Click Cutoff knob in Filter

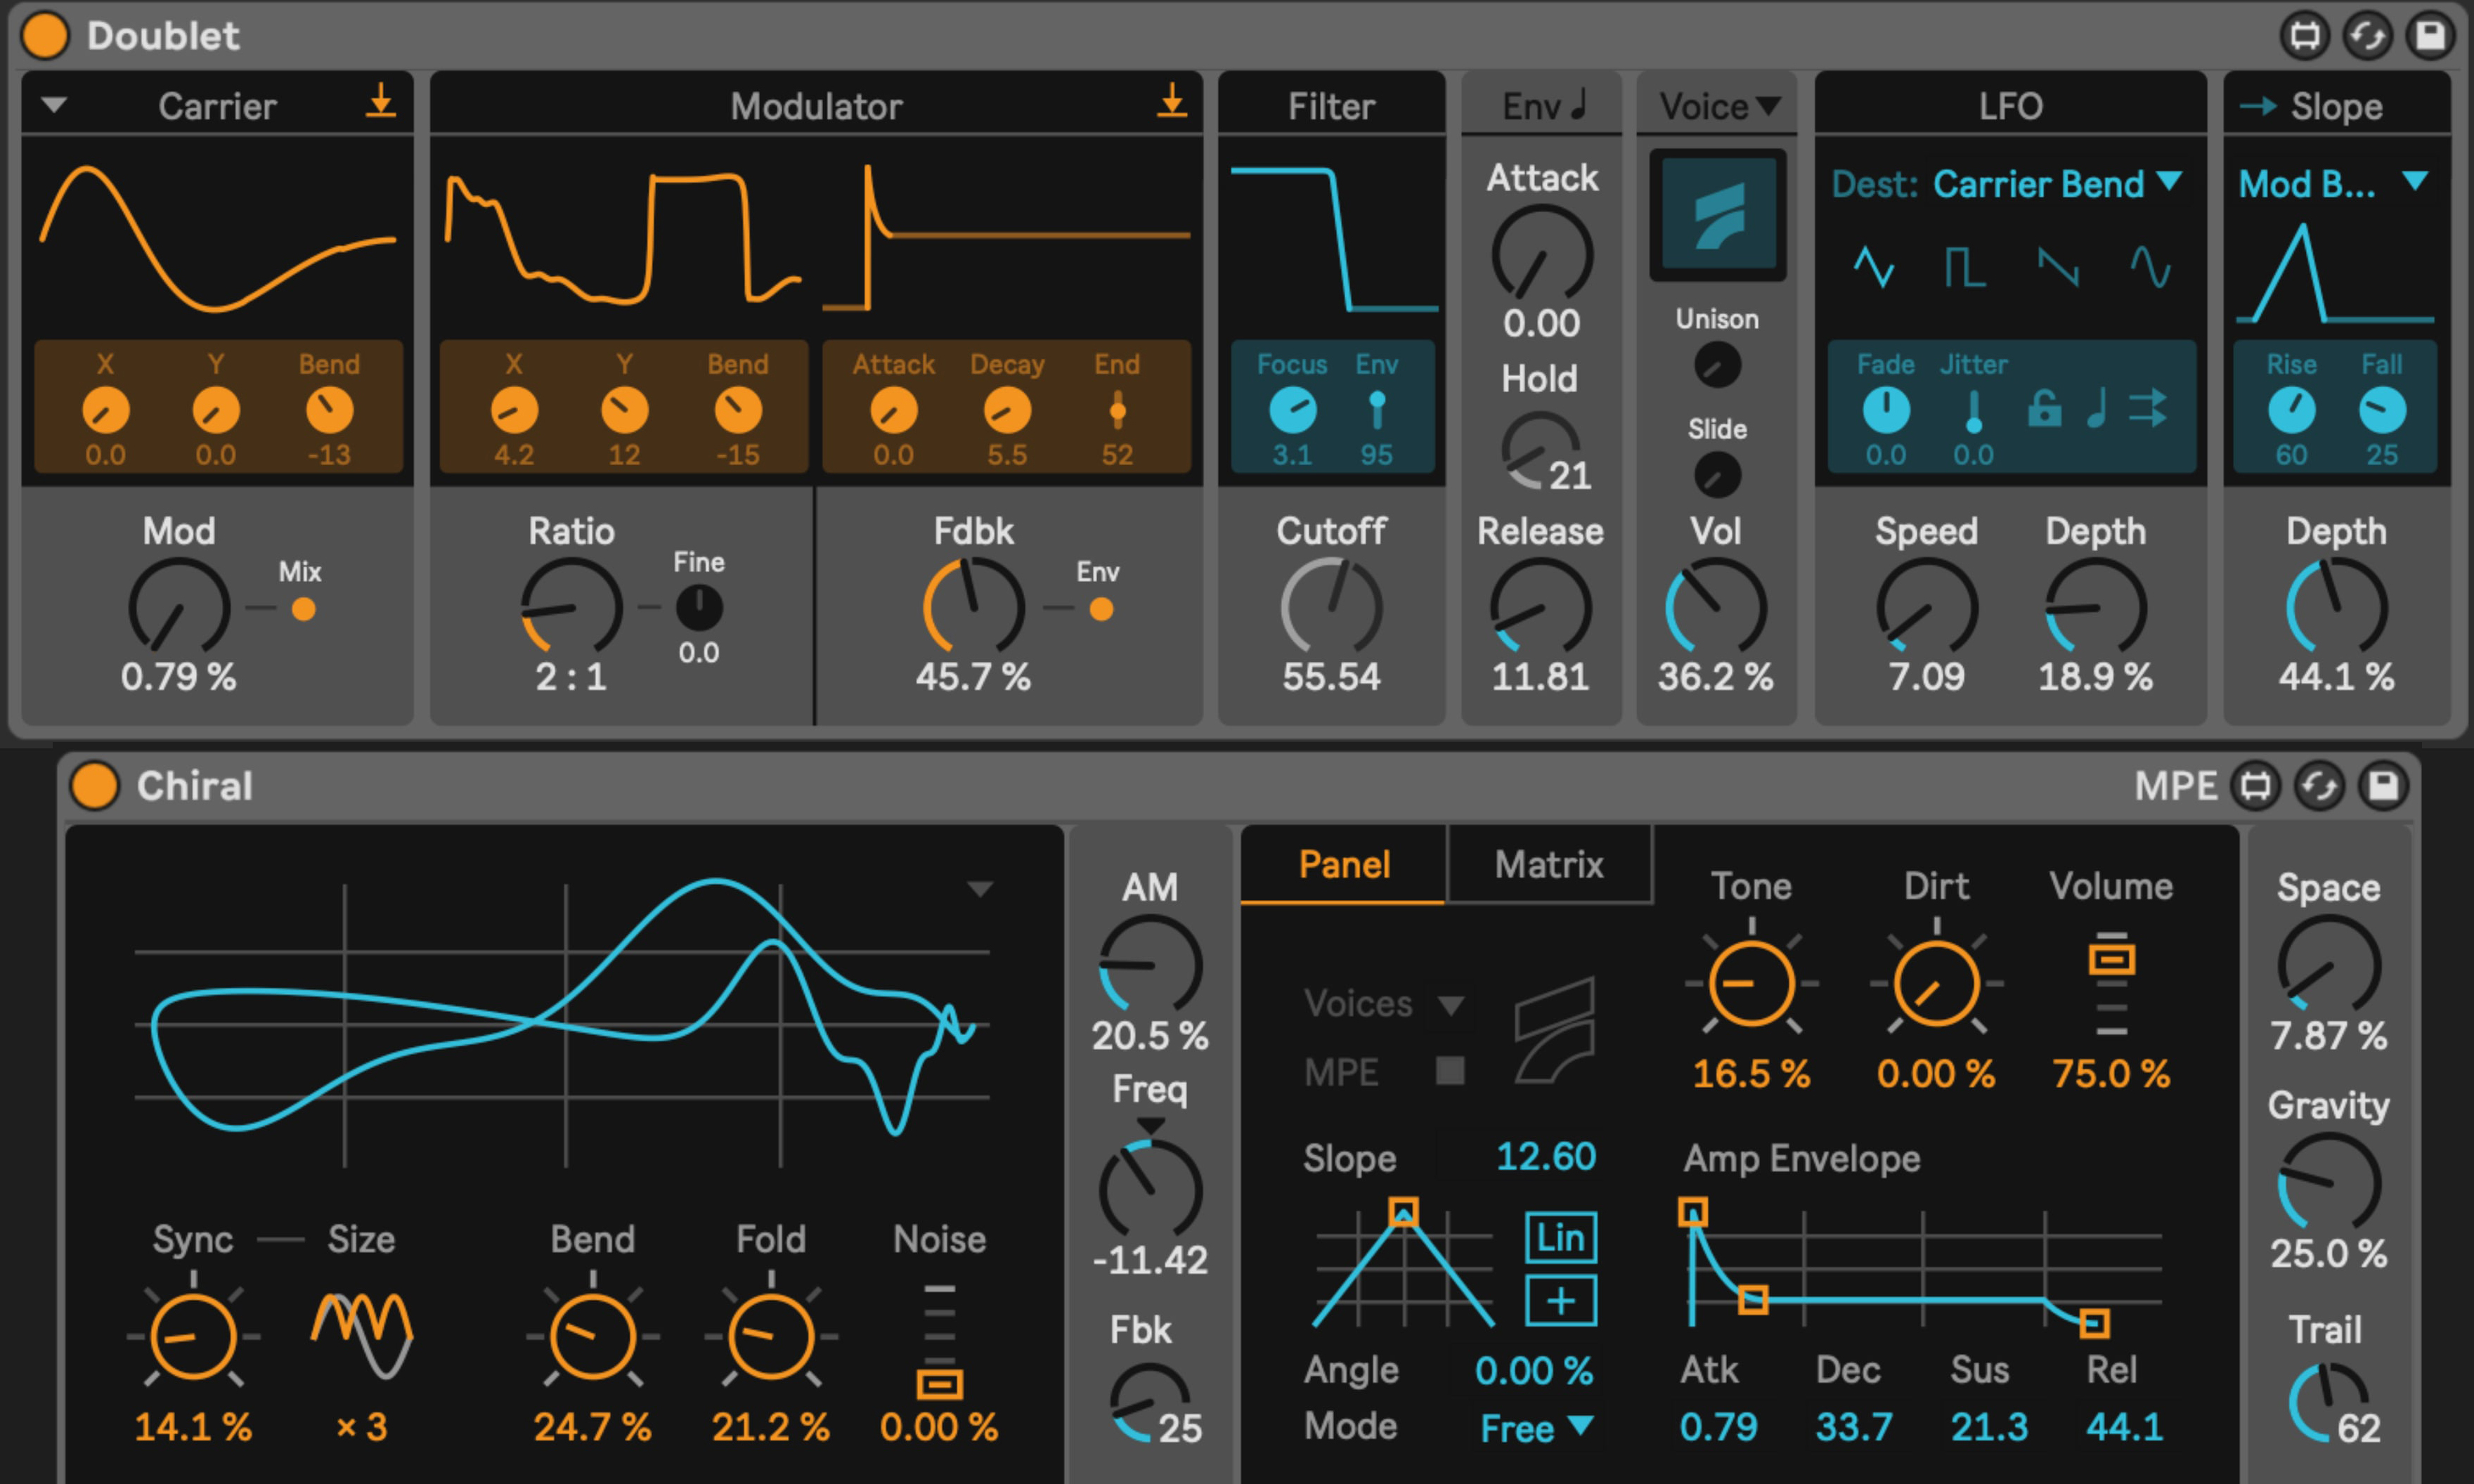1331,607
